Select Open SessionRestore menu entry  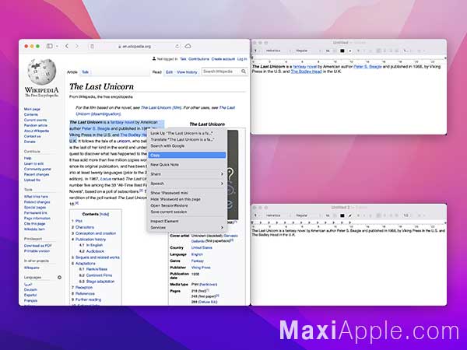187,205
